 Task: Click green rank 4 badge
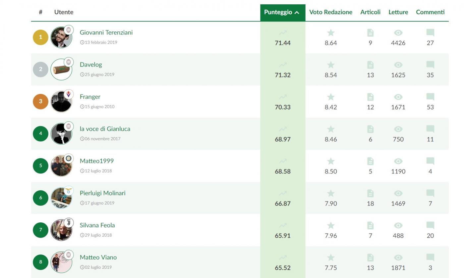(41, 133)
